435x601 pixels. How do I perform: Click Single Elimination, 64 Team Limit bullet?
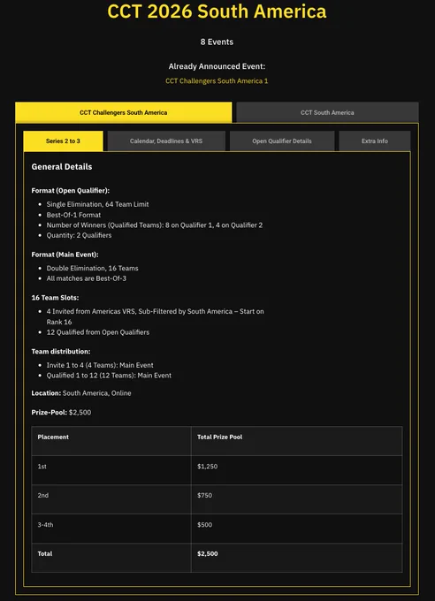pos(97,204)
